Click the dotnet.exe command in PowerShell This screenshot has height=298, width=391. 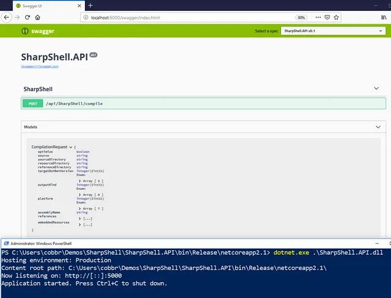pos(291,252)
